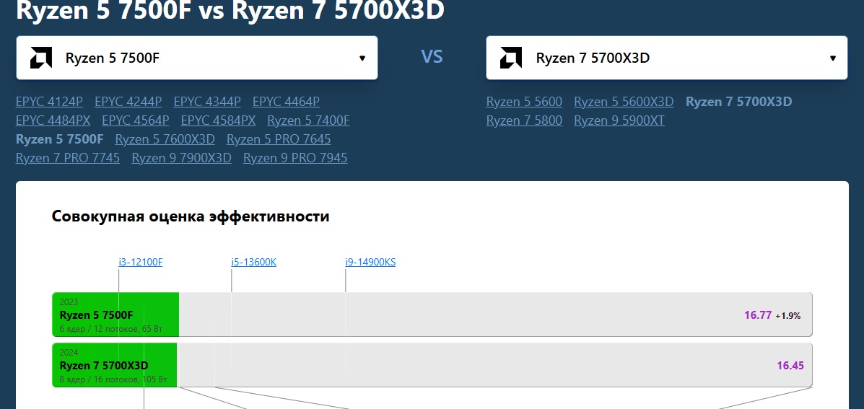Open the Ryzen 7 5700X3D processor dropdown

667,58
